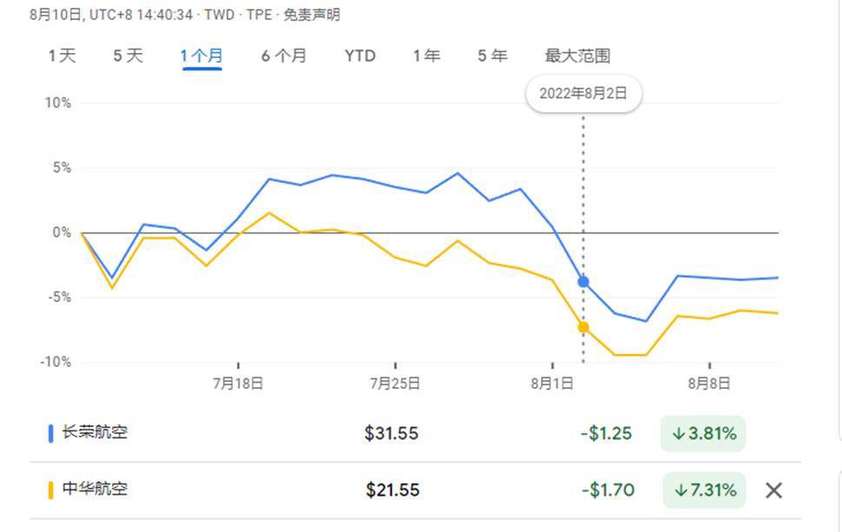Click the yellow 中华航空 color marker
This screenshot has width=842, height=532.
point(51,490)
